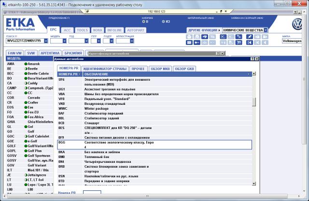Click the jump-to-first-record icon
Viewport: 309px width, 201px height.
point(249,43)
